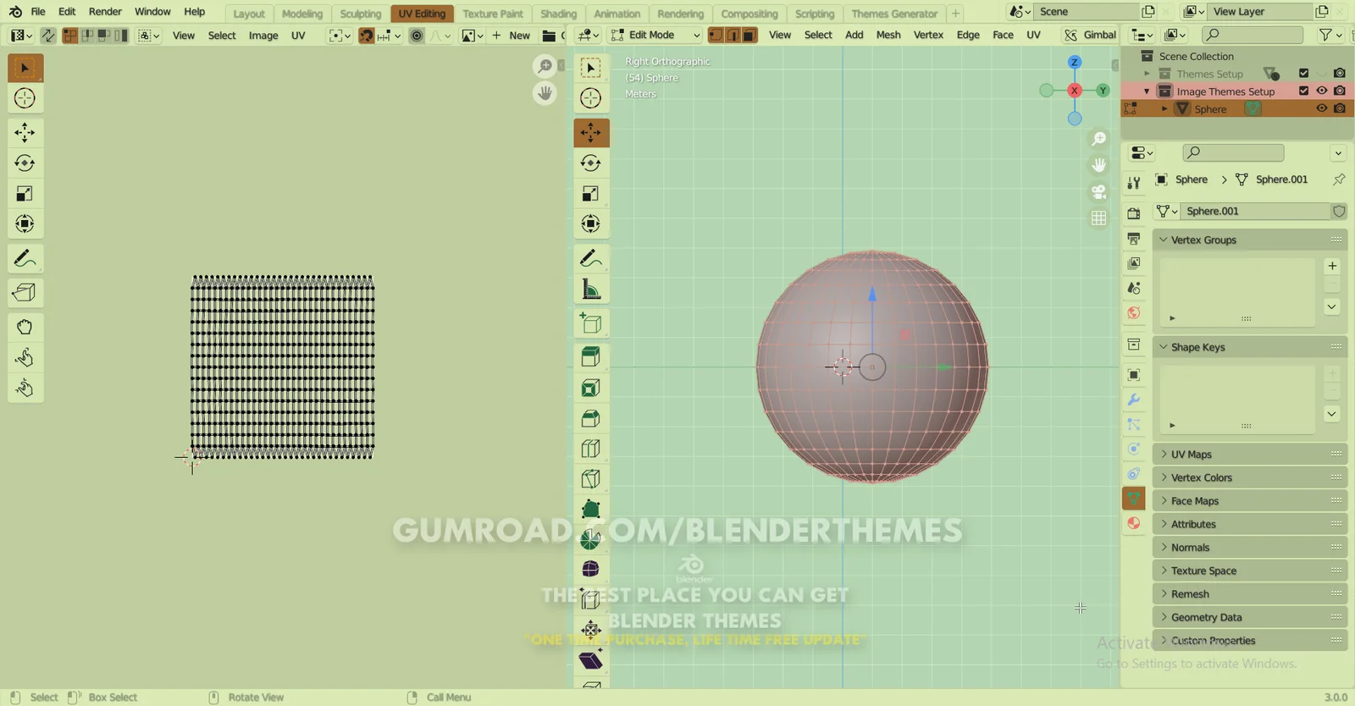Screen dimensions: 1355x706
Task: Enable UV vertex selection mode
Action: coord(70,36)
